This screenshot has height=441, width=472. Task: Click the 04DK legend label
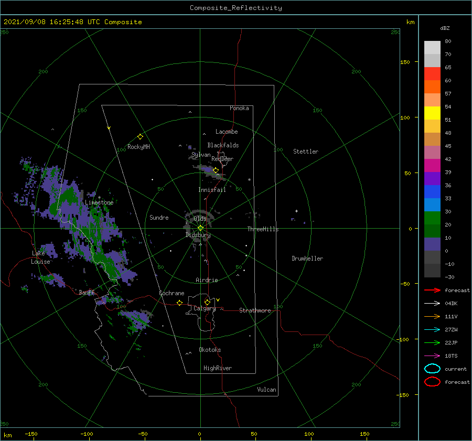pos(451,304)
